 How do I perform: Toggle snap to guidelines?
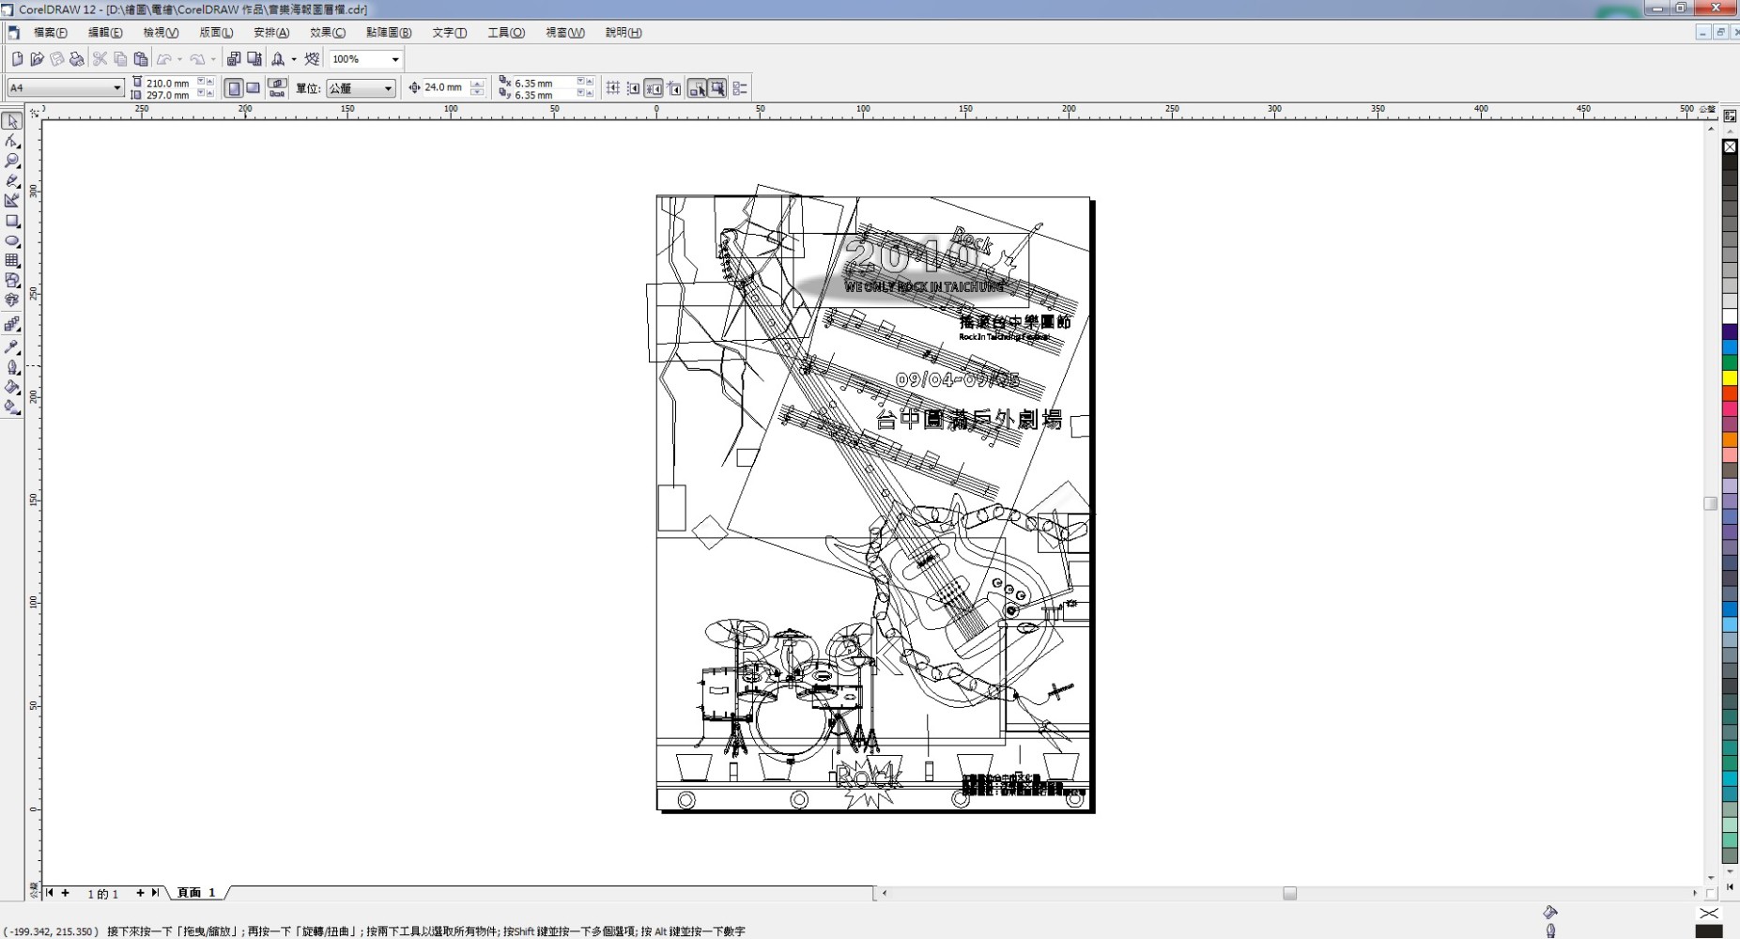(x=634, y=88)
